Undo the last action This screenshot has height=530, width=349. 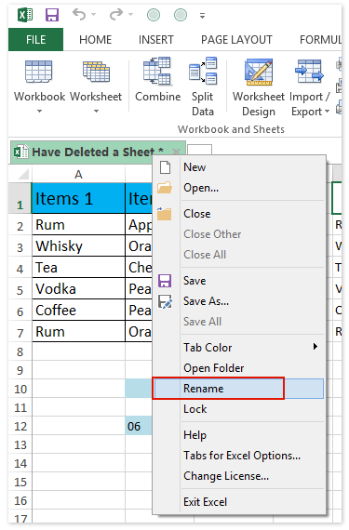[x=79, y=15]
